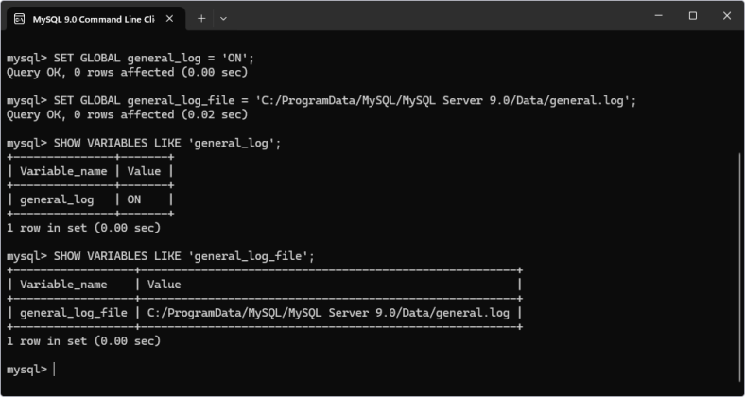This screenshot has width=745, height=397.
Task: Click the terminal icon in the MySQL tab
Action: click(20, 19)
